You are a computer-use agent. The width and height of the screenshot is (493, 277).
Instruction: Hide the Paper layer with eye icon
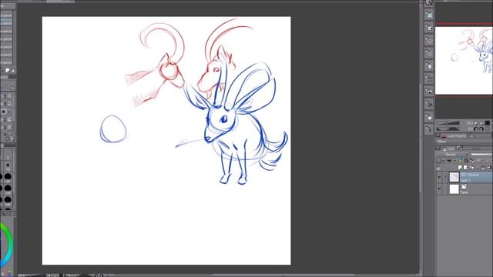tap(439, 189)
